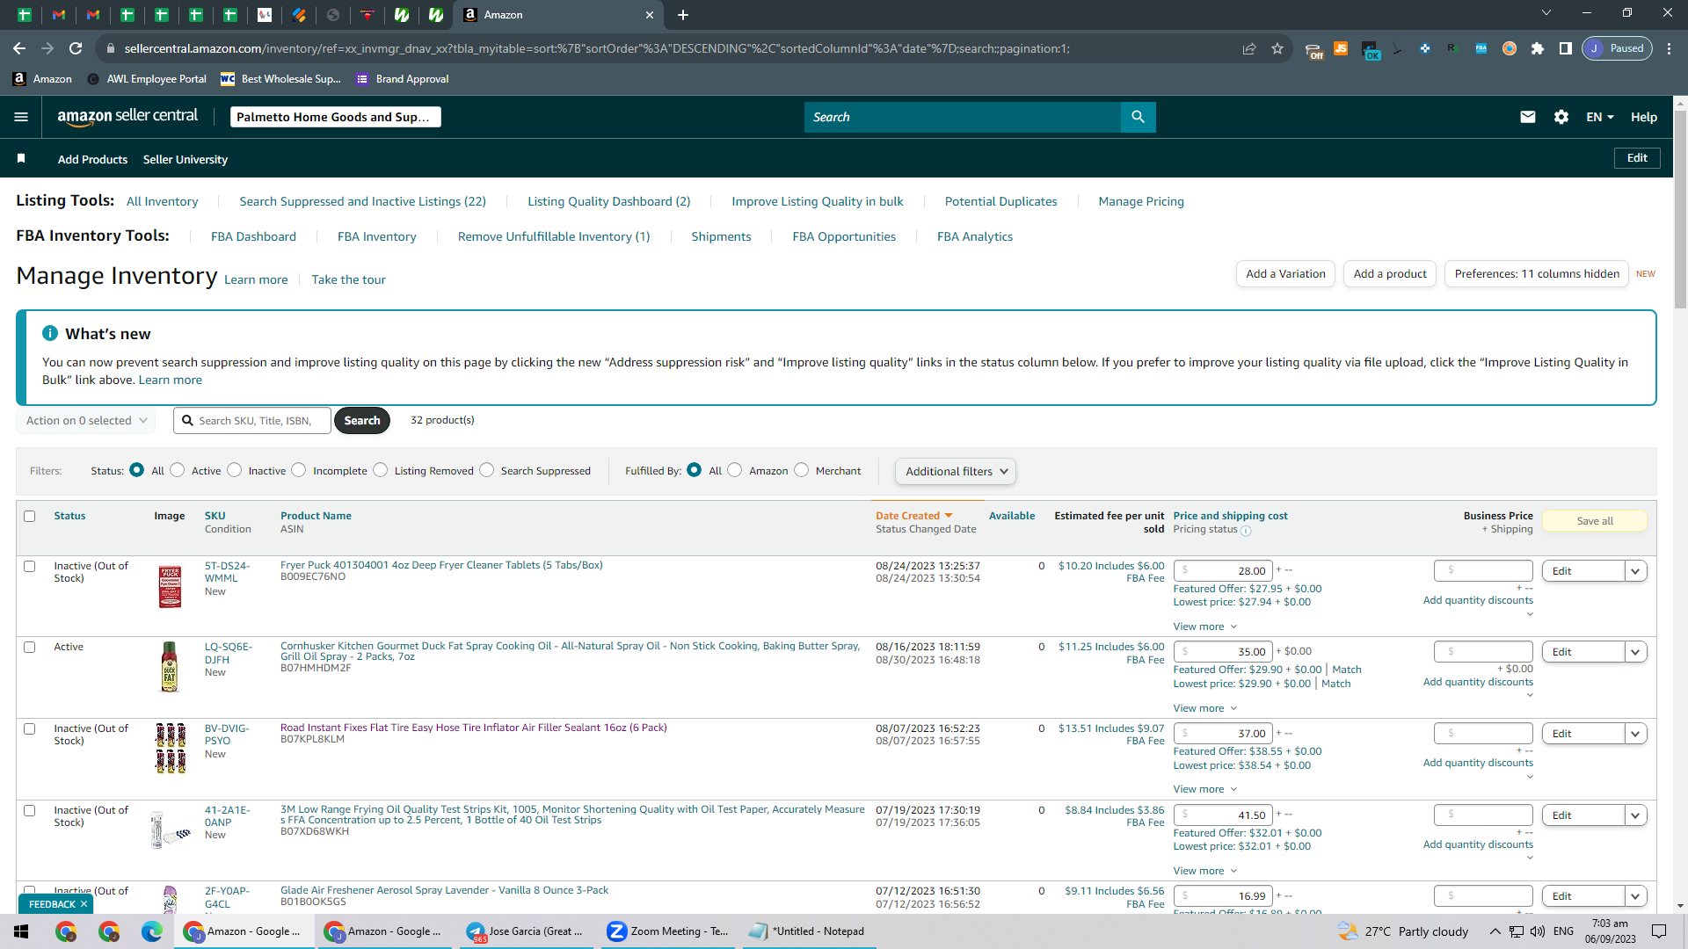Open the All Inventory listing tool
The image size is (1688, 949).
(163, 202)
